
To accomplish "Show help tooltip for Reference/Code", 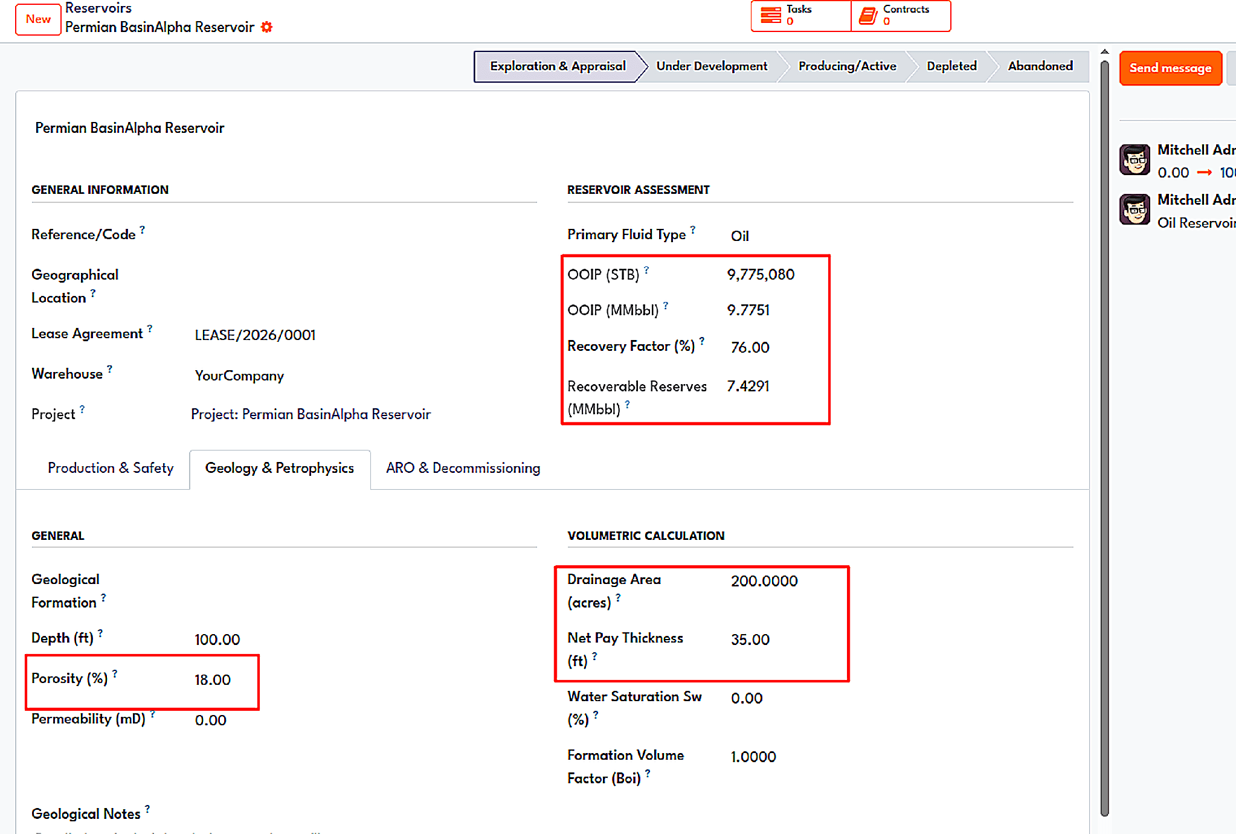I will pos(143,229).
